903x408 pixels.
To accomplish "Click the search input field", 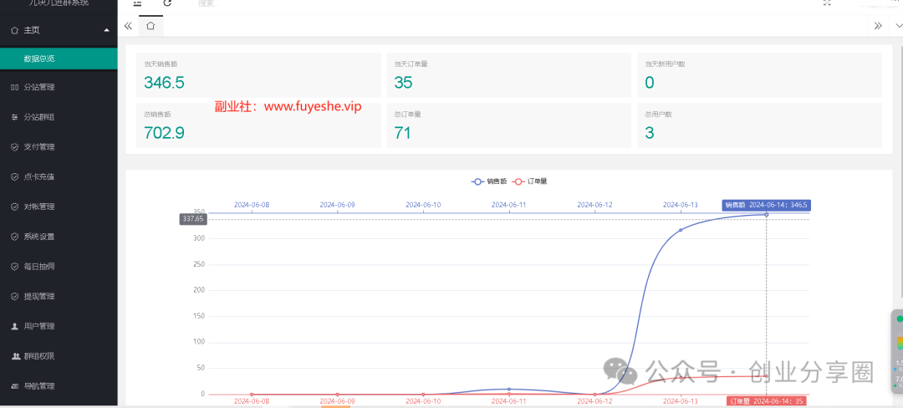I will click(x=251, y=4).
